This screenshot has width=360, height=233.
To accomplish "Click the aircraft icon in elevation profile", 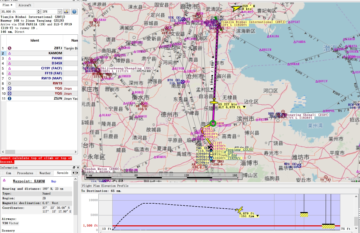I will pos(239,209).
